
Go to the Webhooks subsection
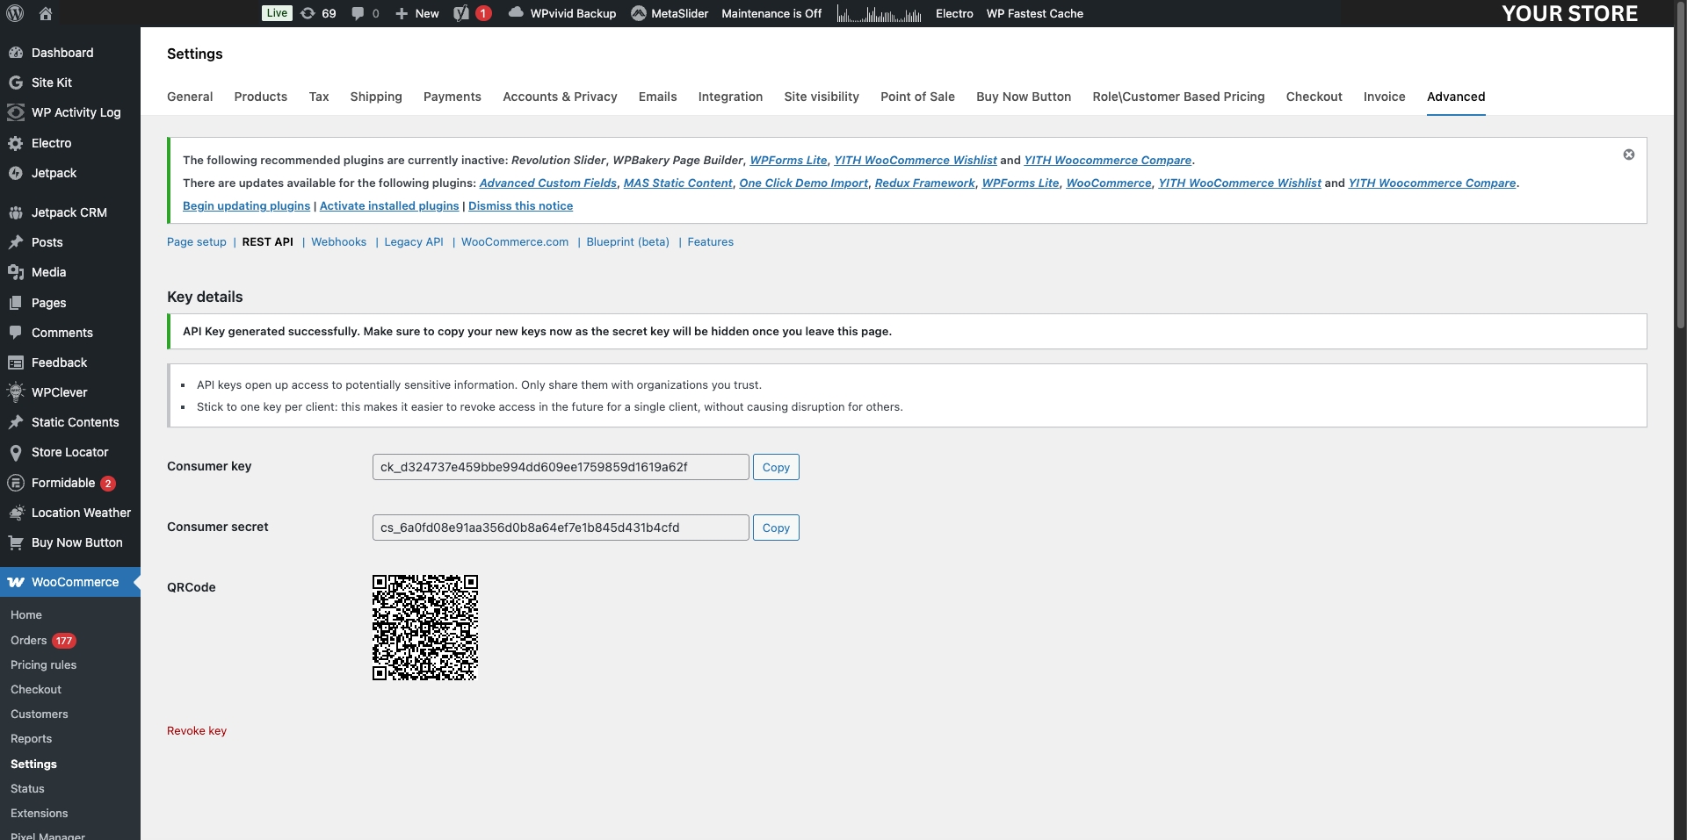pos(338,242)
